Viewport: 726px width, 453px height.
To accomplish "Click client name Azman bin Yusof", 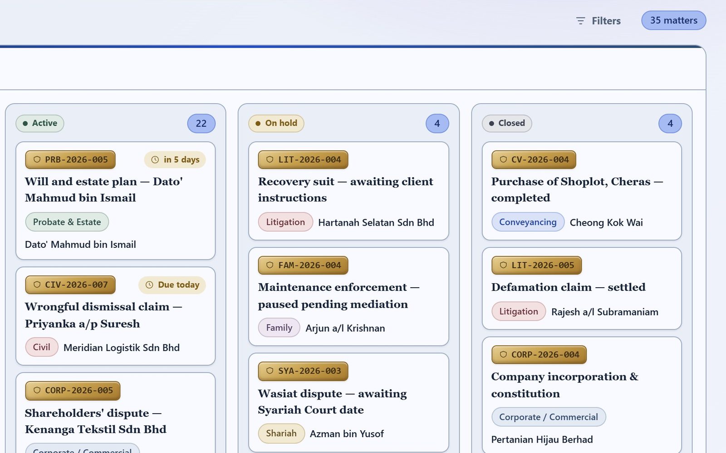I will pyautogui.click(x=347, y=434).
